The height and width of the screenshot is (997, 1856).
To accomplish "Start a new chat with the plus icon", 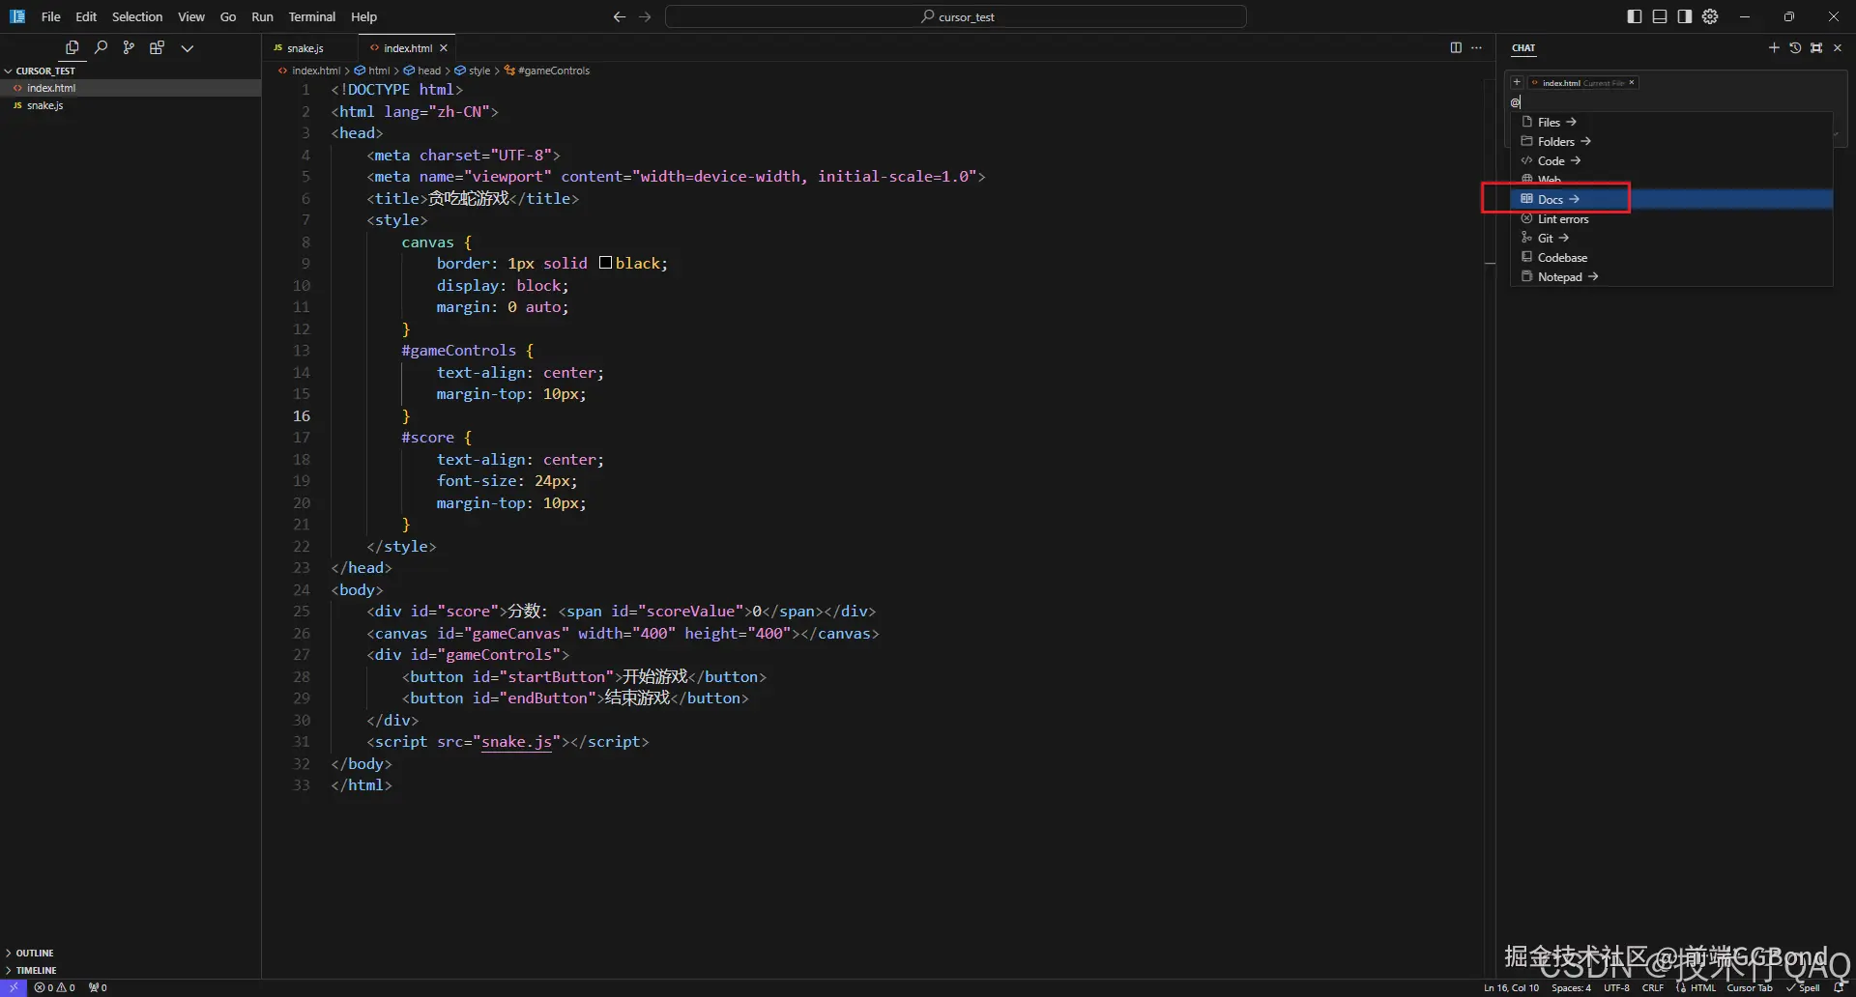I will click(1774, 47).
